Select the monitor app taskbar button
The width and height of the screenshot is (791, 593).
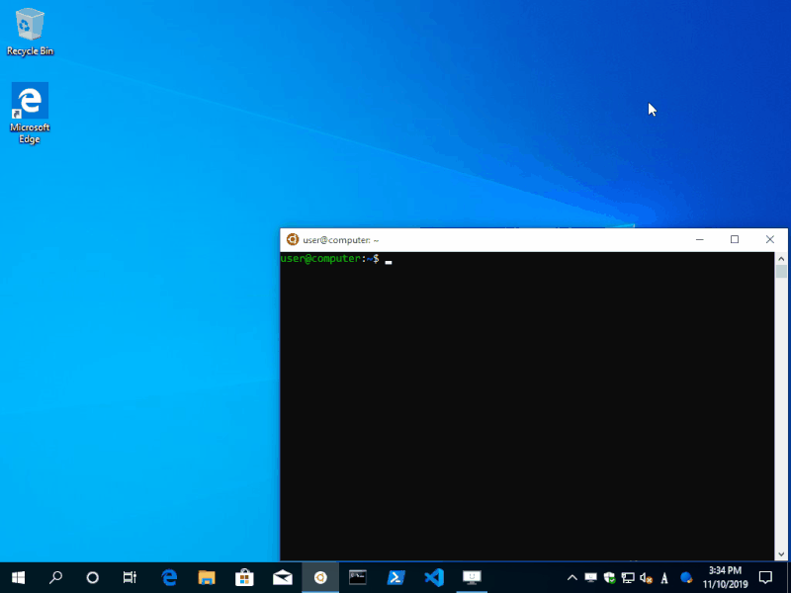pyautogui.click(x=472, y=577)
